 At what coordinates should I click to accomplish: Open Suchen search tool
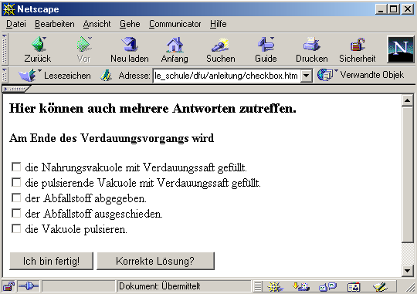221,50
